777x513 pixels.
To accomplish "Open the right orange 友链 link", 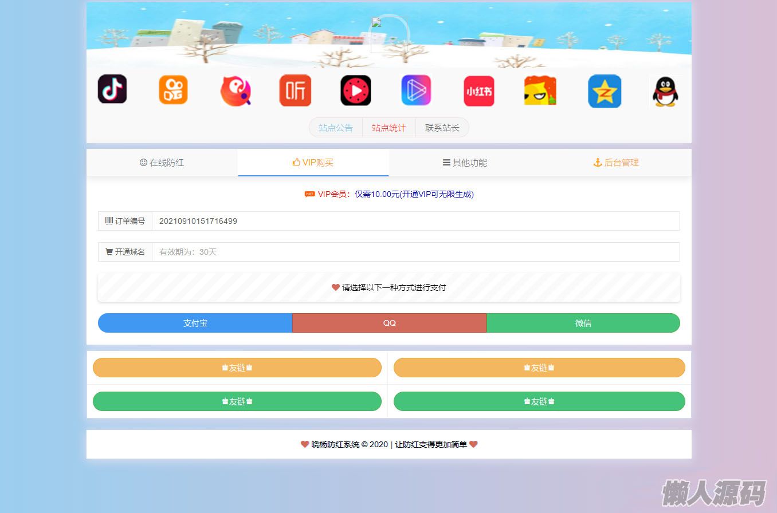I will 539,368.
